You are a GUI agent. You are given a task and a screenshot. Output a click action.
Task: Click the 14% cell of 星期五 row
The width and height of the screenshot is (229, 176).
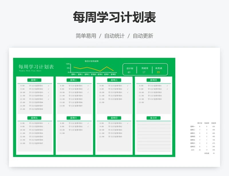pyautogui.click(x=214, y=140)
